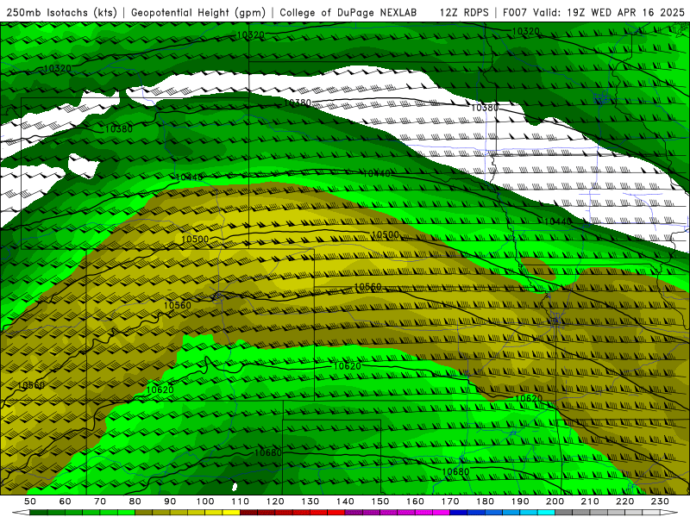This screenshot has height=517, width=690.
Task: Click the 'College of DuPage NEXLAB' text
Action: [x=348, y=12]
